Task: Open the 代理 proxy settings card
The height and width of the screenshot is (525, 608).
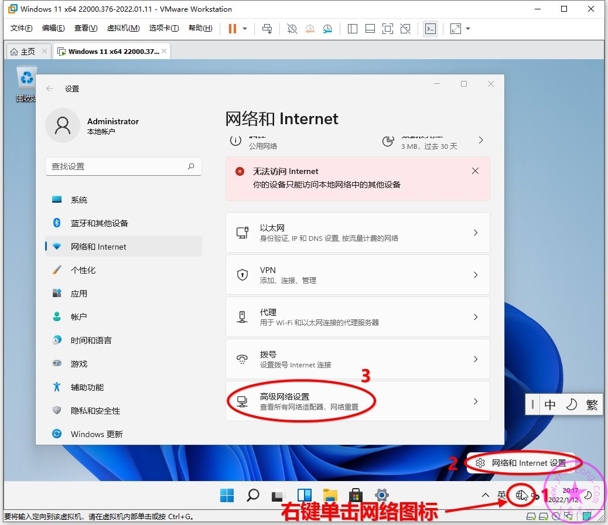Action: coord(357,317)
